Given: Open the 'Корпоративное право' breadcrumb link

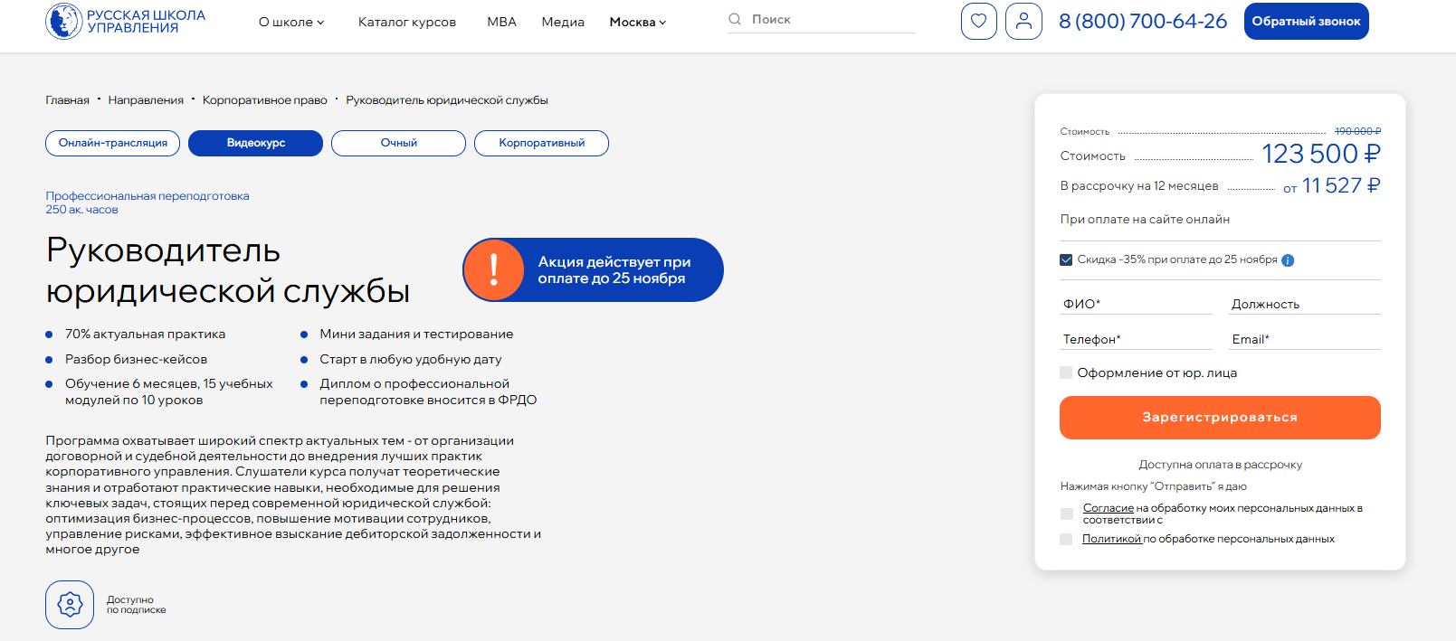Looking at the screenshot, I should 264,100.
